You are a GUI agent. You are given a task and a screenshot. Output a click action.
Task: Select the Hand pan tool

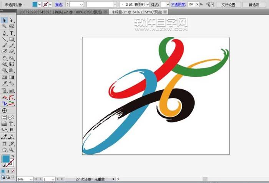pos(4,150)
